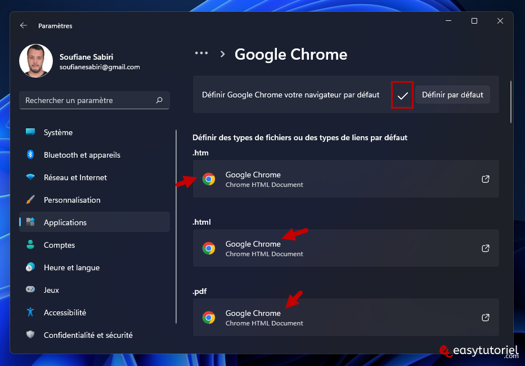The height and width of the screenshot is (366, 525).
Task: Open Personnalisation settings
Action: tap(95, 200)
